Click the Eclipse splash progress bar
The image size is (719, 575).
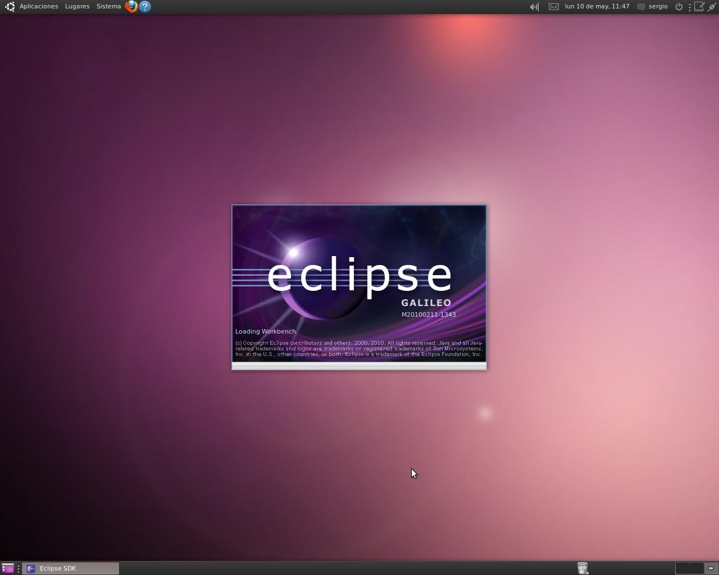(x=359, y=366)
